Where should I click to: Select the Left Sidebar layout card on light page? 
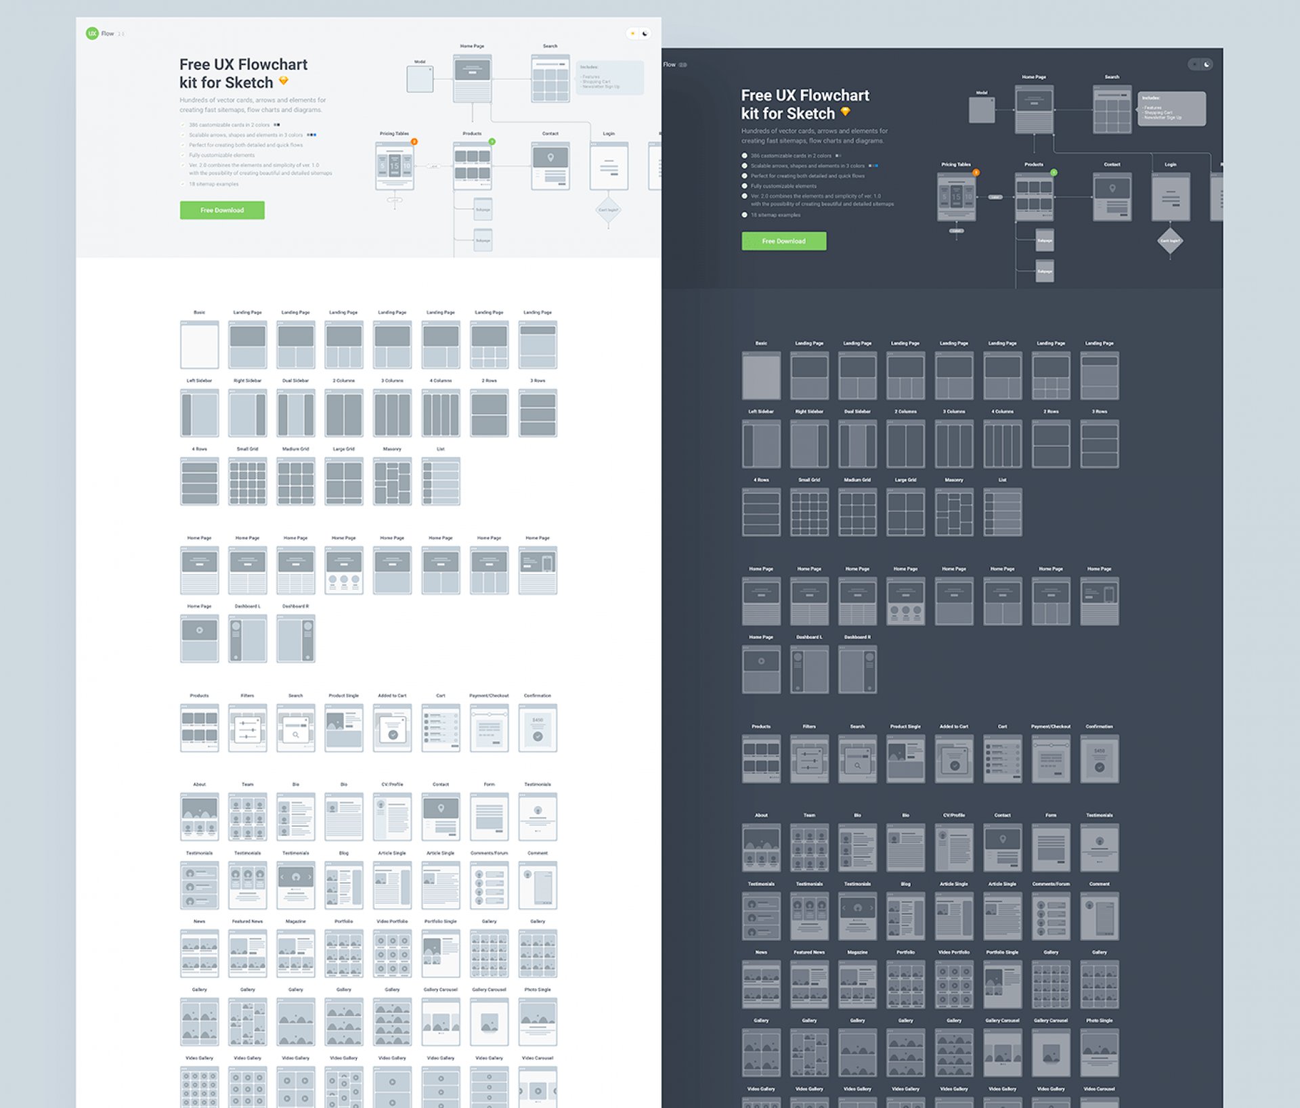pos(200,413)
